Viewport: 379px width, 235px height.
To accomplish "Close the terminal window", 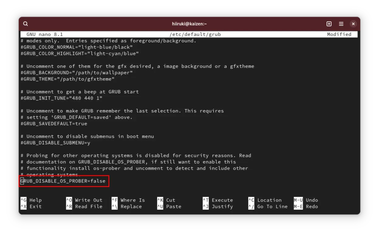I will tap(353, 24).
